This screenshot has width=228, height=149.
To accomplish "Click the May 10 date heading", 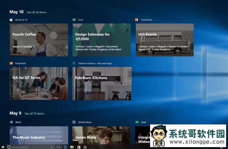I will click(16, 12).
